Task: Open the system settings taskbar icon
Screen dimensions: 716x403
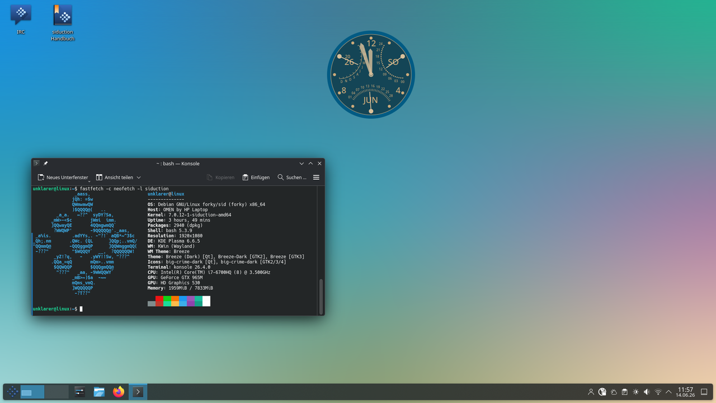Action: (79, 392)
